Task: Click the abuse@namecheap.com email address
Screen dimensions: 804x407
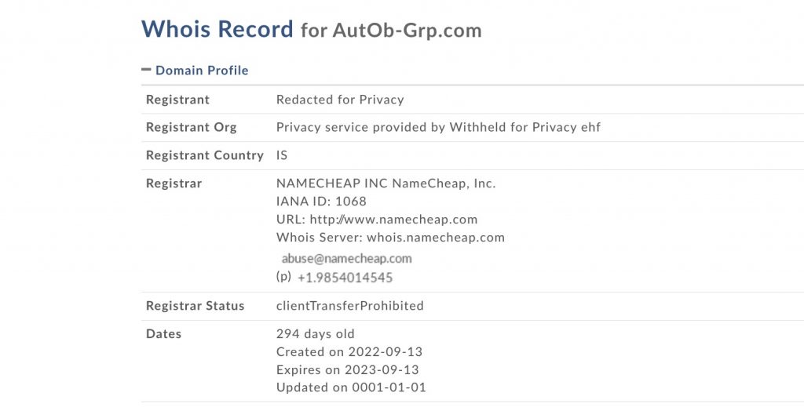Action: click(346, 258)
